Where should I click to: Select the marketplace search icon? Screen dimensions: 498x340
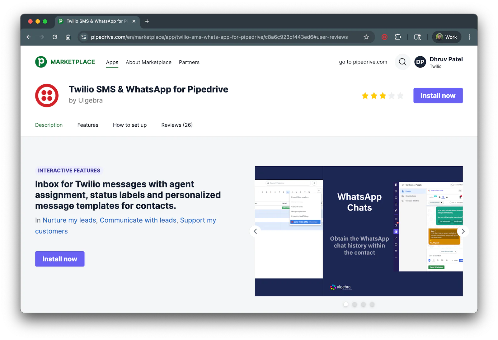click(x=402, y=62)
